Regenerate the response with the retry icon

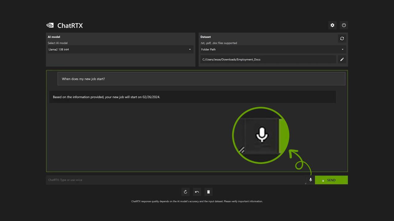[x=185, y=192]
